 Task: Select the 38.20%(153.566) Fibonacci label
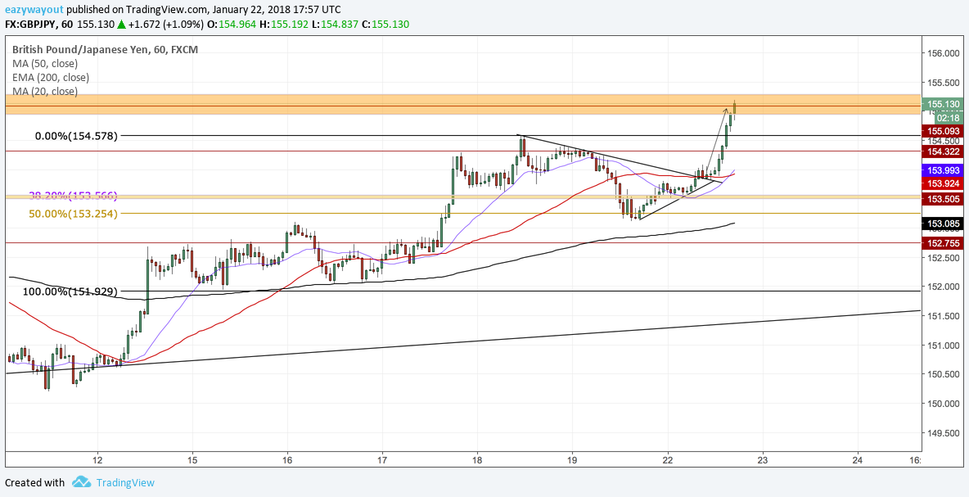(74, 196)
